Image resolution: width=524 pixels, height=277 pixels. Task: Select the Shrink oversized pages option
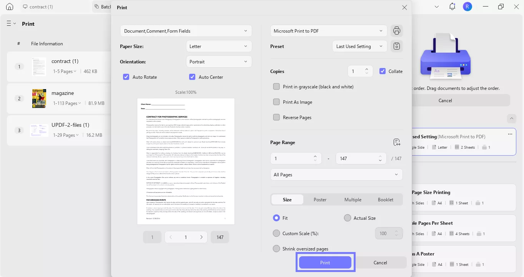pyautogui.click(x=276, y=249)
